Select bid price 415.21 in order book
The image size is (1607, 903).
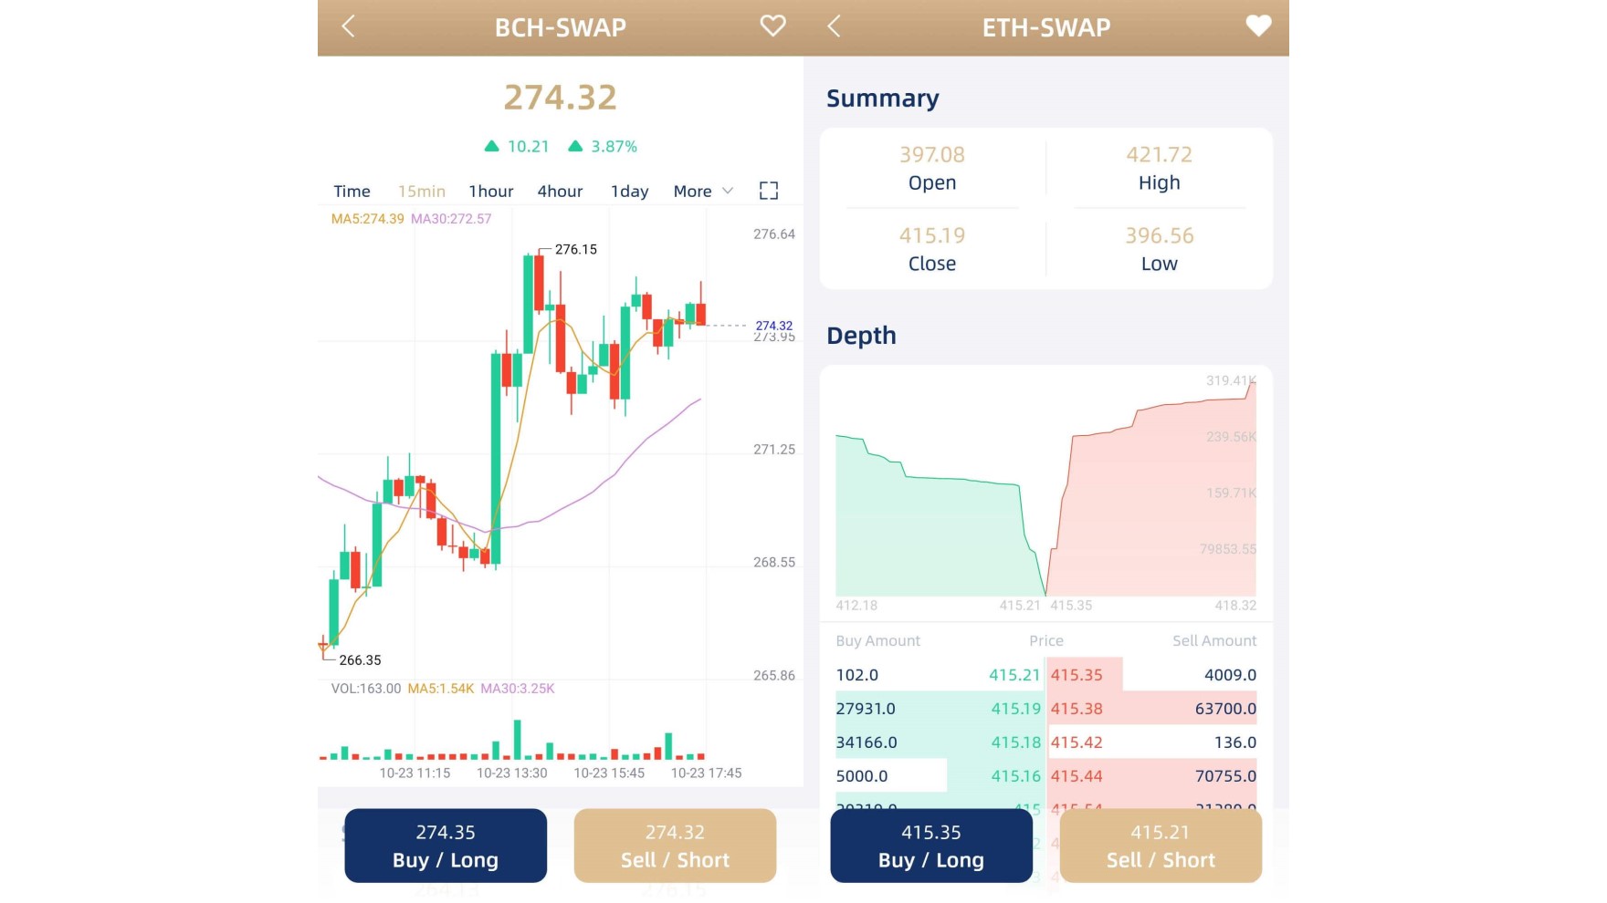coord(1014,675)
